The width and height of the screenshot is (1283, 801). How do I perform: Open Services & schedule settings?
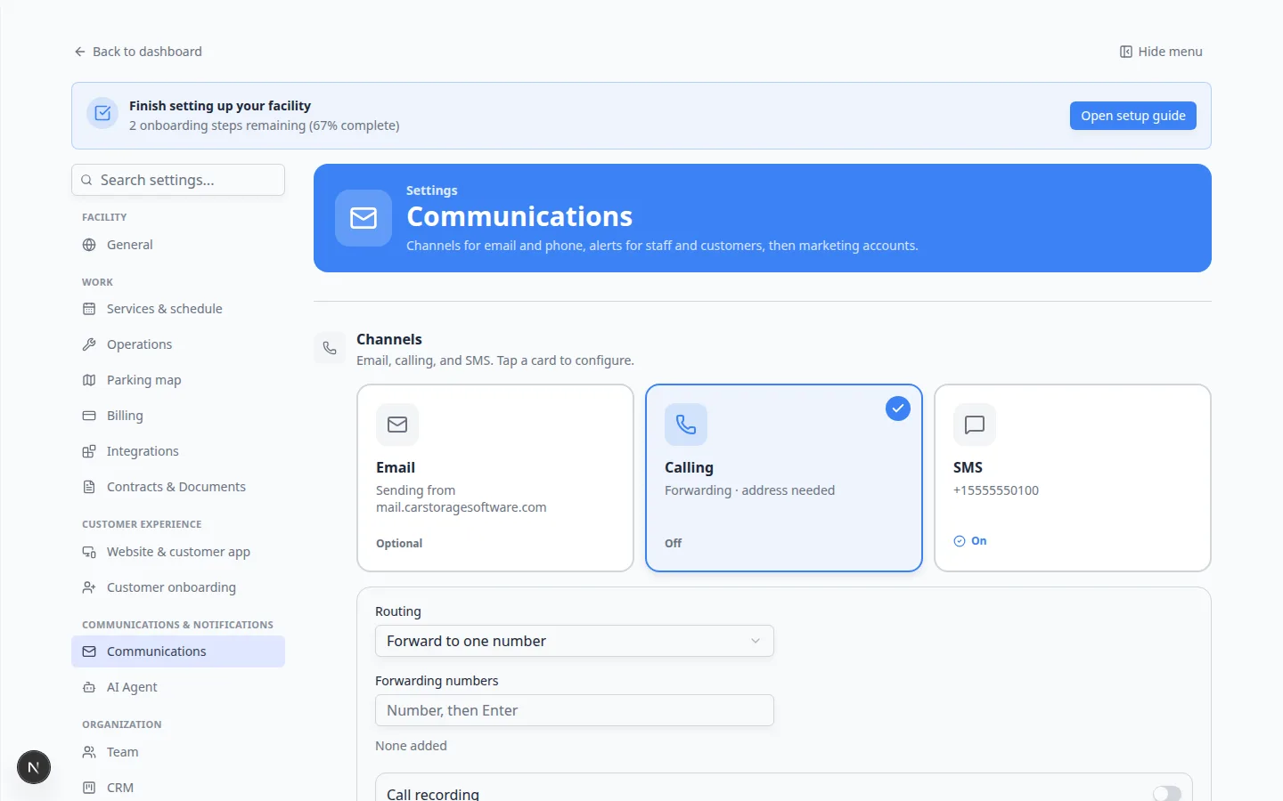[x=178, y=309]
